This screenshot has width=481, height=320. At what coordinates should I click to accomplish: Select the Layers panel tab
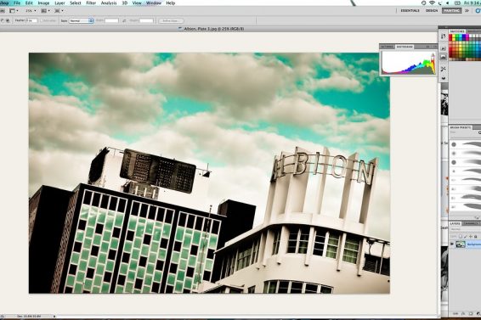point(456,224)
